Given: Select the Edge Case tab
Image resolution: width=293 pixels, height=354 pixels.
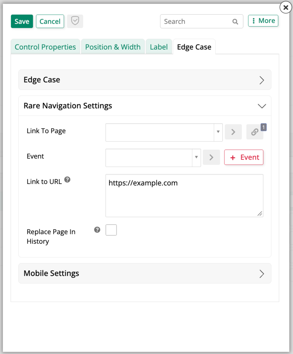Looking at the screenshot, I should tap(194, 47).
